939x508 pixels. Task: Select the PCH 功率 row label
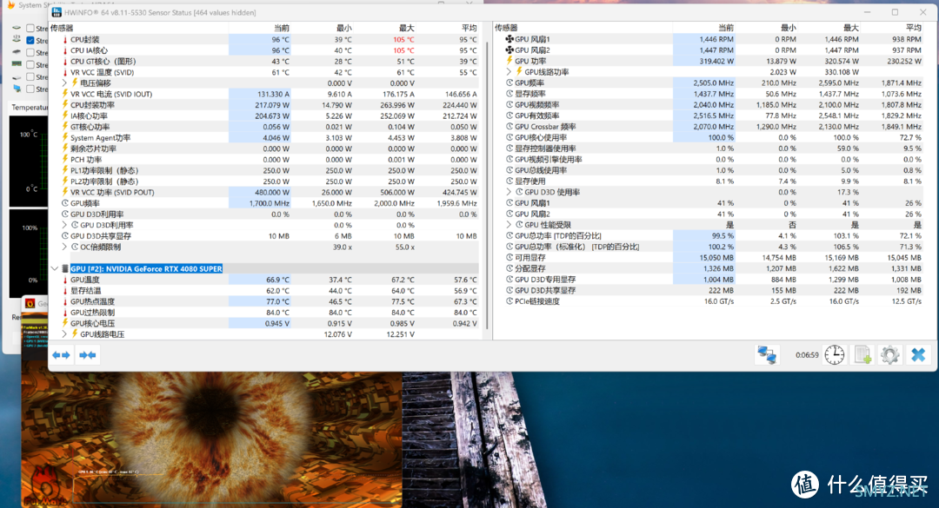tap(86, 160)
